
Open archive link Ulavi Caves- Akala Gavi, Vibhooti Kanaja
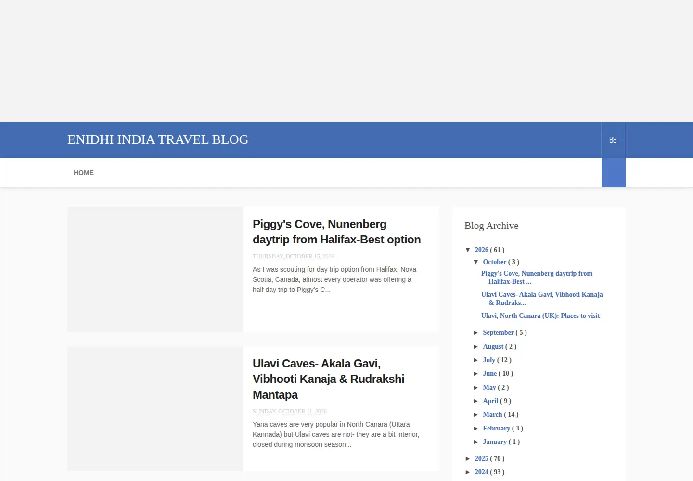542,299
